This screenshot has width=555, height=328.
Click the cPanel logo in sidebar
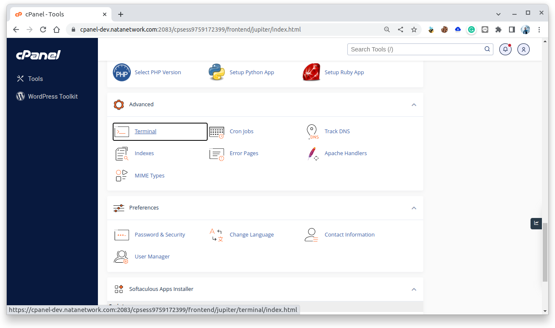(x=38, y=55)
